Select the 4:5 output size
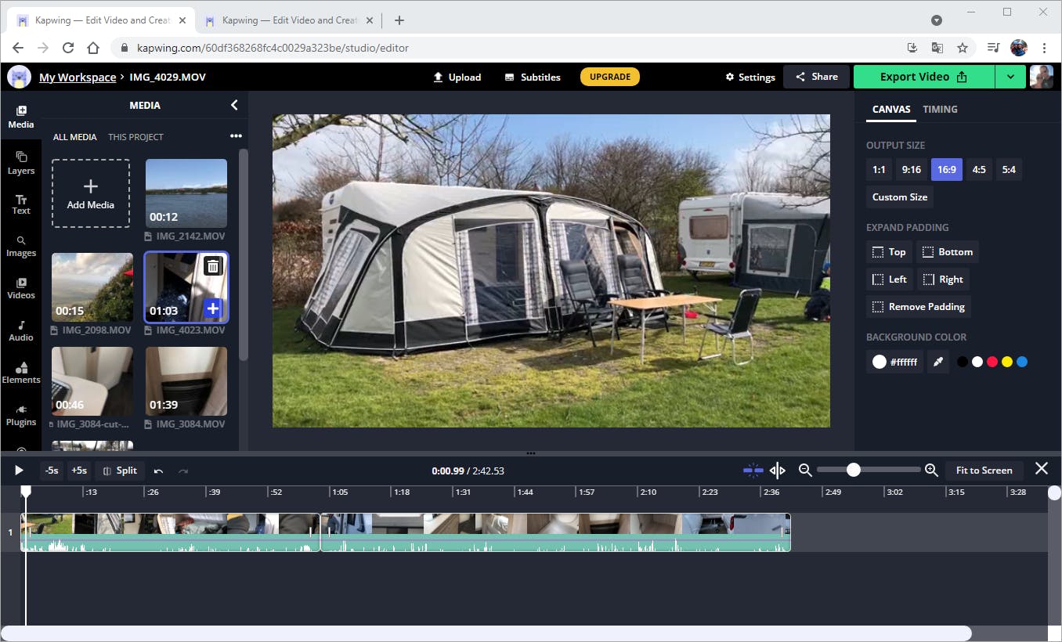1062x642 pixels. [979, 170]
